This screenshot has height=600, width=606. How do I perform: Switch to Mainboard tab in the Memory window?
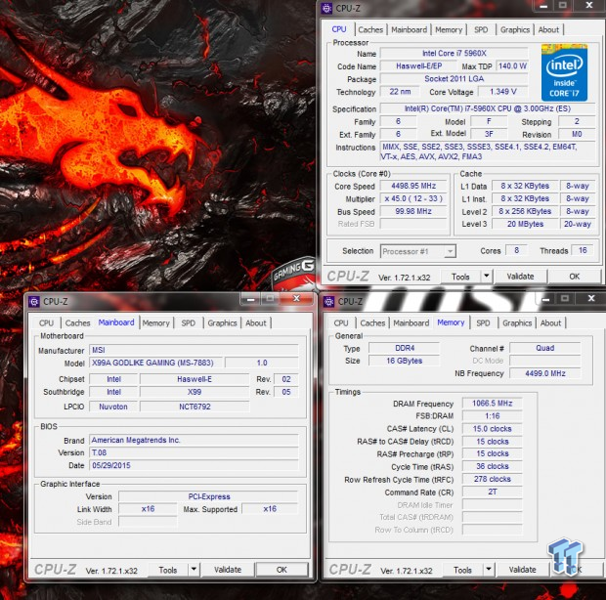(411, 323)
